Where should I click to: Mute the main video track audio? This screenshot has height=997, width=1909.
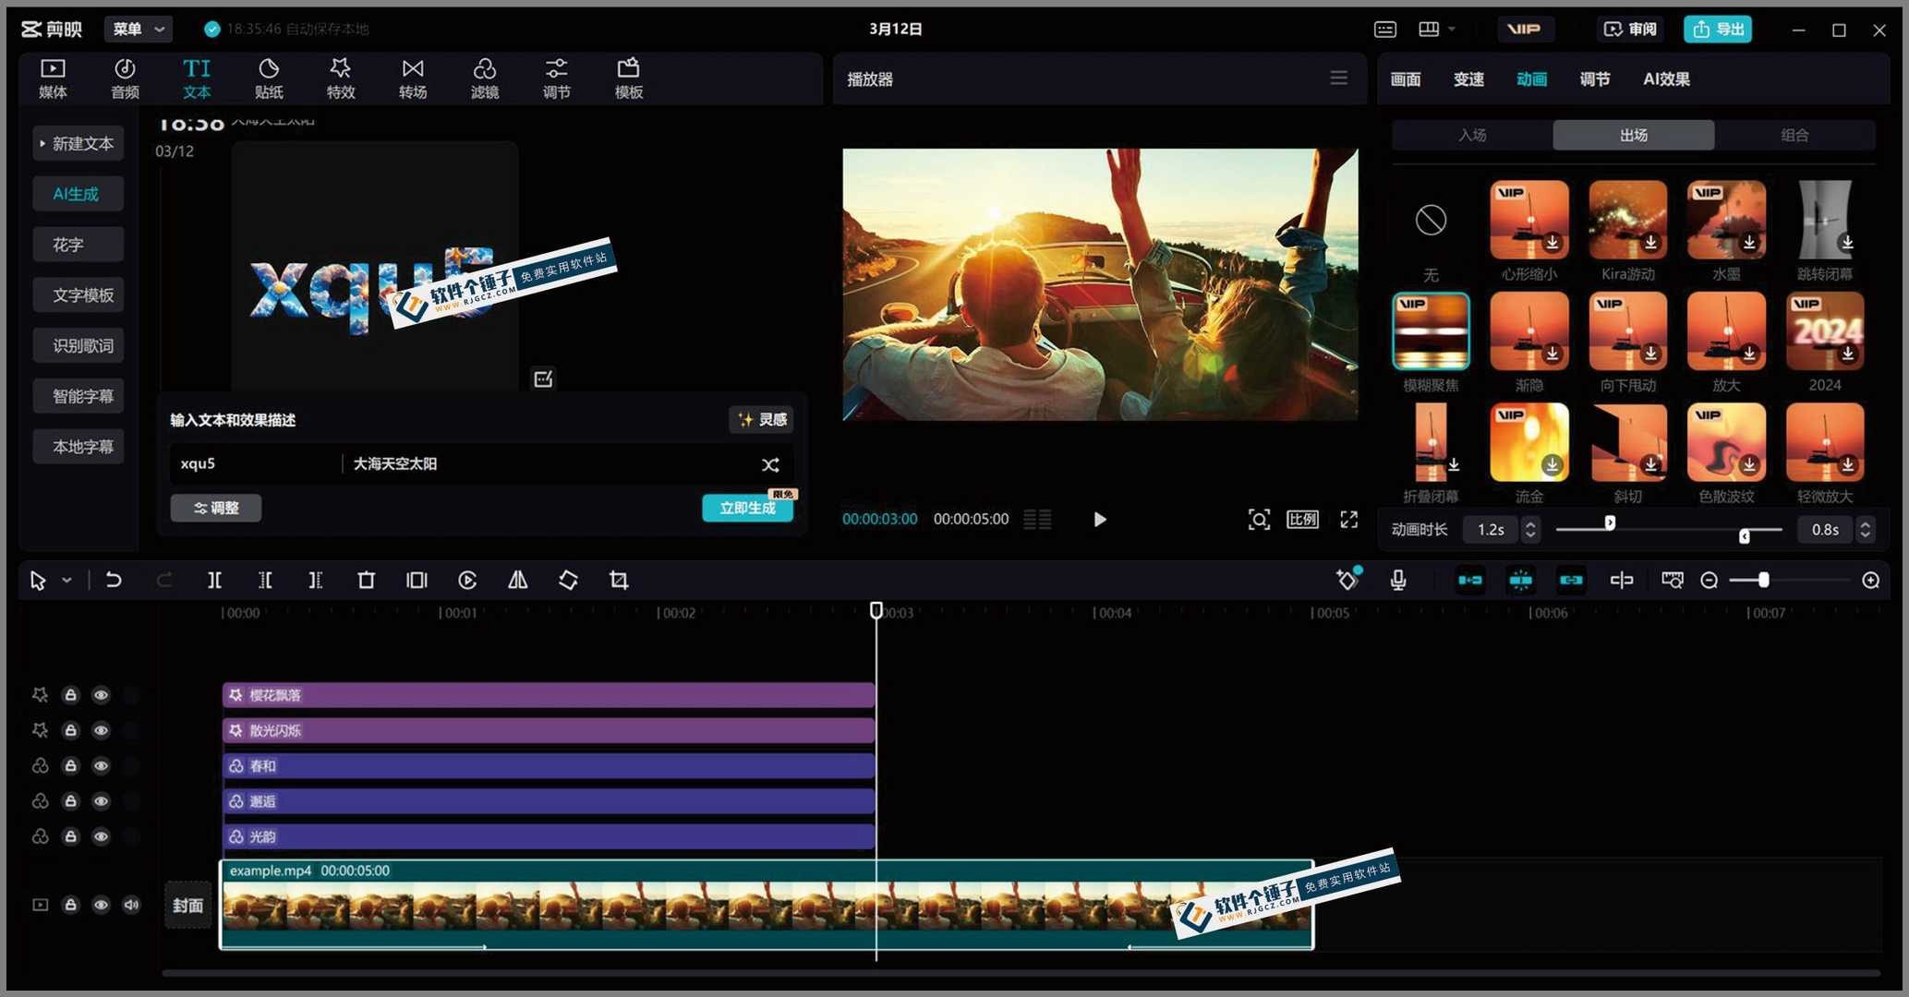coord(131,905)
